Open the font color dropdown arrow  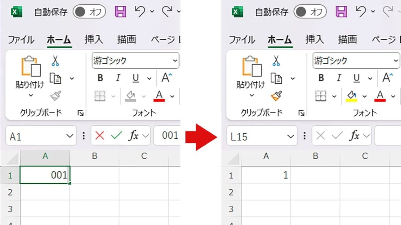(172, 96)
